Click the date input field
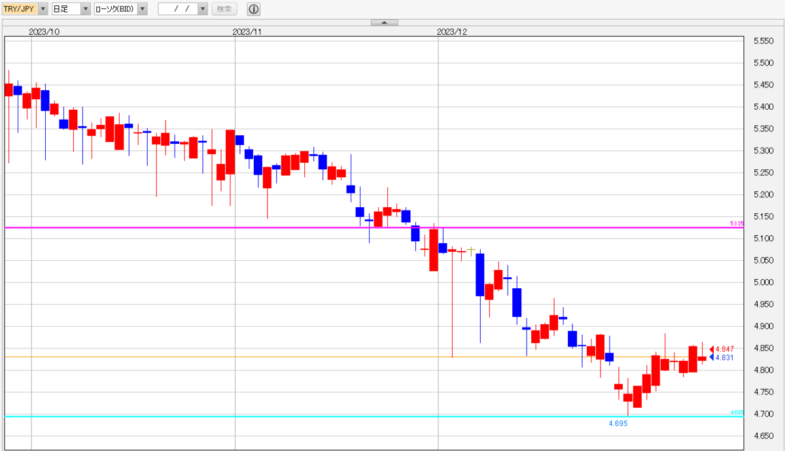Viewport: 785px width, 451px height. [x=178, y=8]
